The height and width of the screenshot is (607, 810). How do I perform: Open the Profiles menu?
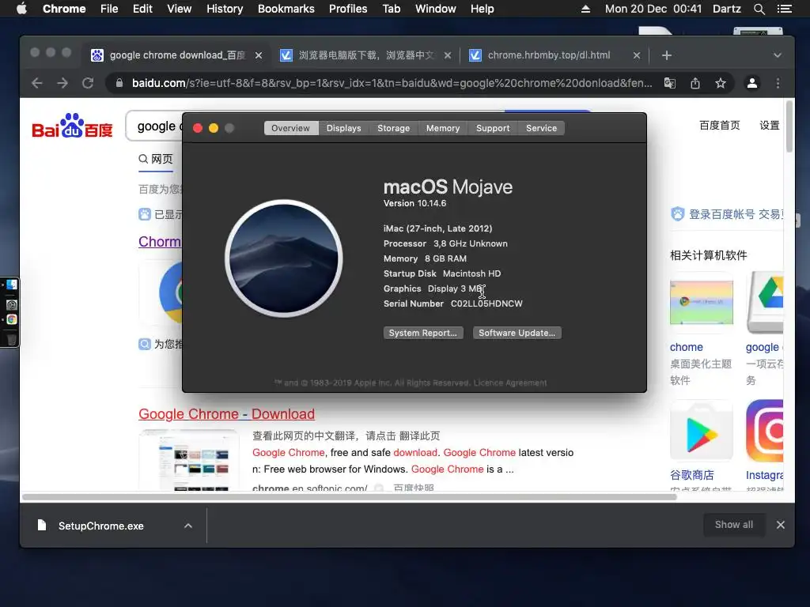click(348, 9)
